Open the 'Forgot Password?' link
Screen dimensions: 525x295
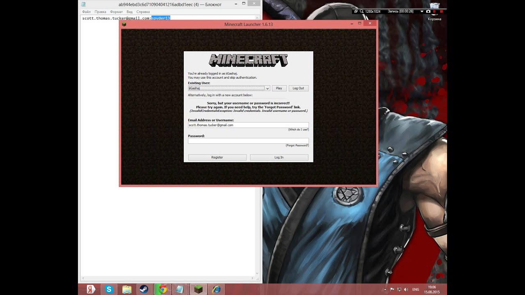[297, 145]
